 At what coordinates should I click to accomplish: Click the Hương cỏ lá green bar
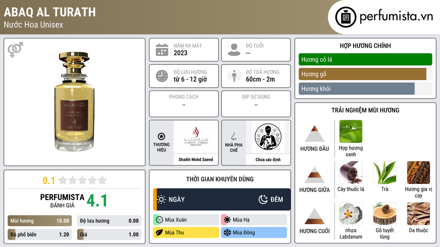coord(365,59)
